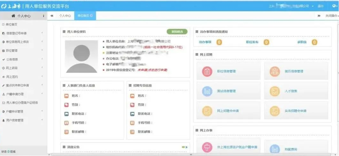Click the globe icon at top right
339x156 pixels.
click(x=334, y=6)
